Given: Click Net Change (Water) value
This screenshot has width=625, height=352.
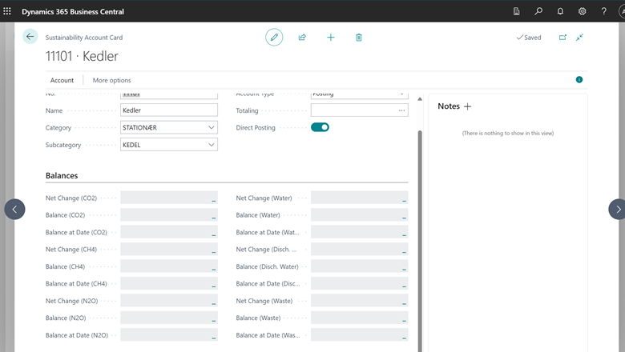Looking at the screenshot, I should [x=360, y=198].
